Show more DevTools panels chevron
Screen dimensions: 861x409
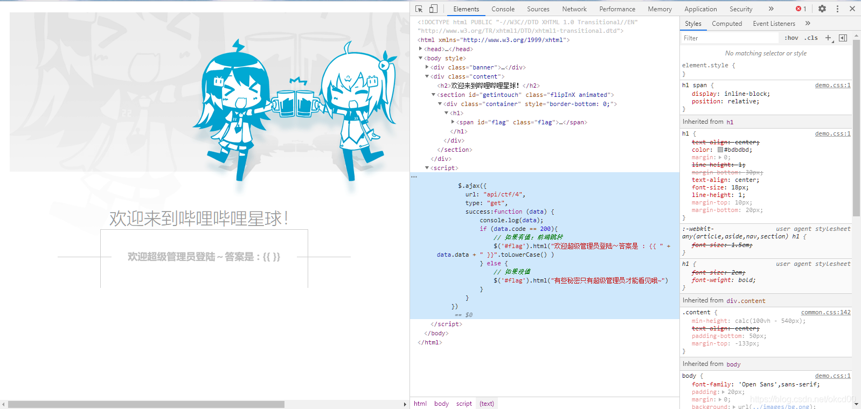click(x=771, y=9)
